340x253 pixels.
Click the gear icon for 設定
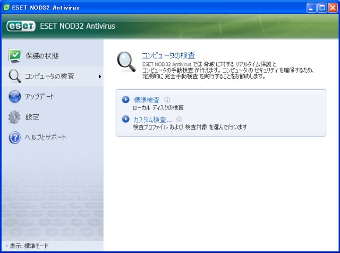coord(14,117)
